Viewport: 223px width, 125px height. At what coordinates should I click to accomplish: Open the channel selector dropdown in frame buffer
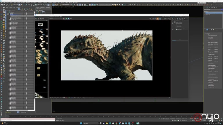coord(56,19)
